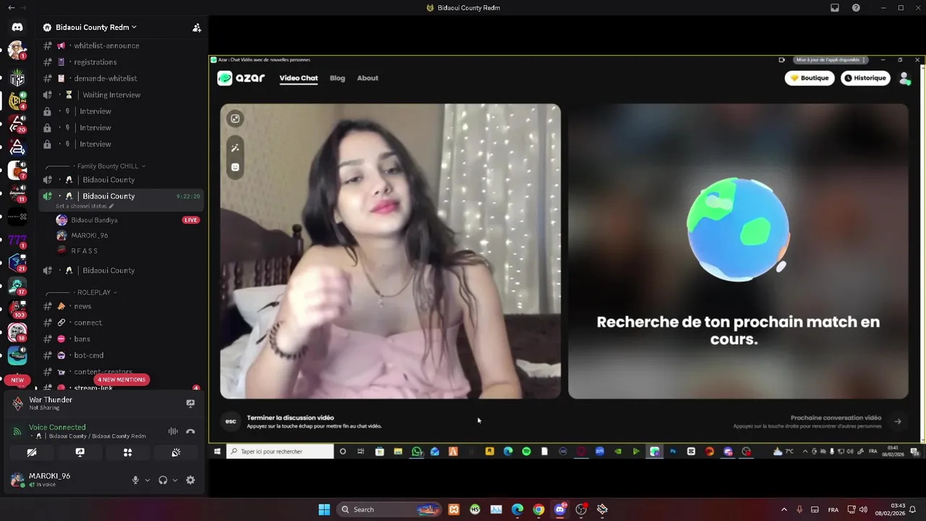Switch to Azar Video Chat tab

pyautogui.click(x=299, y=78)
